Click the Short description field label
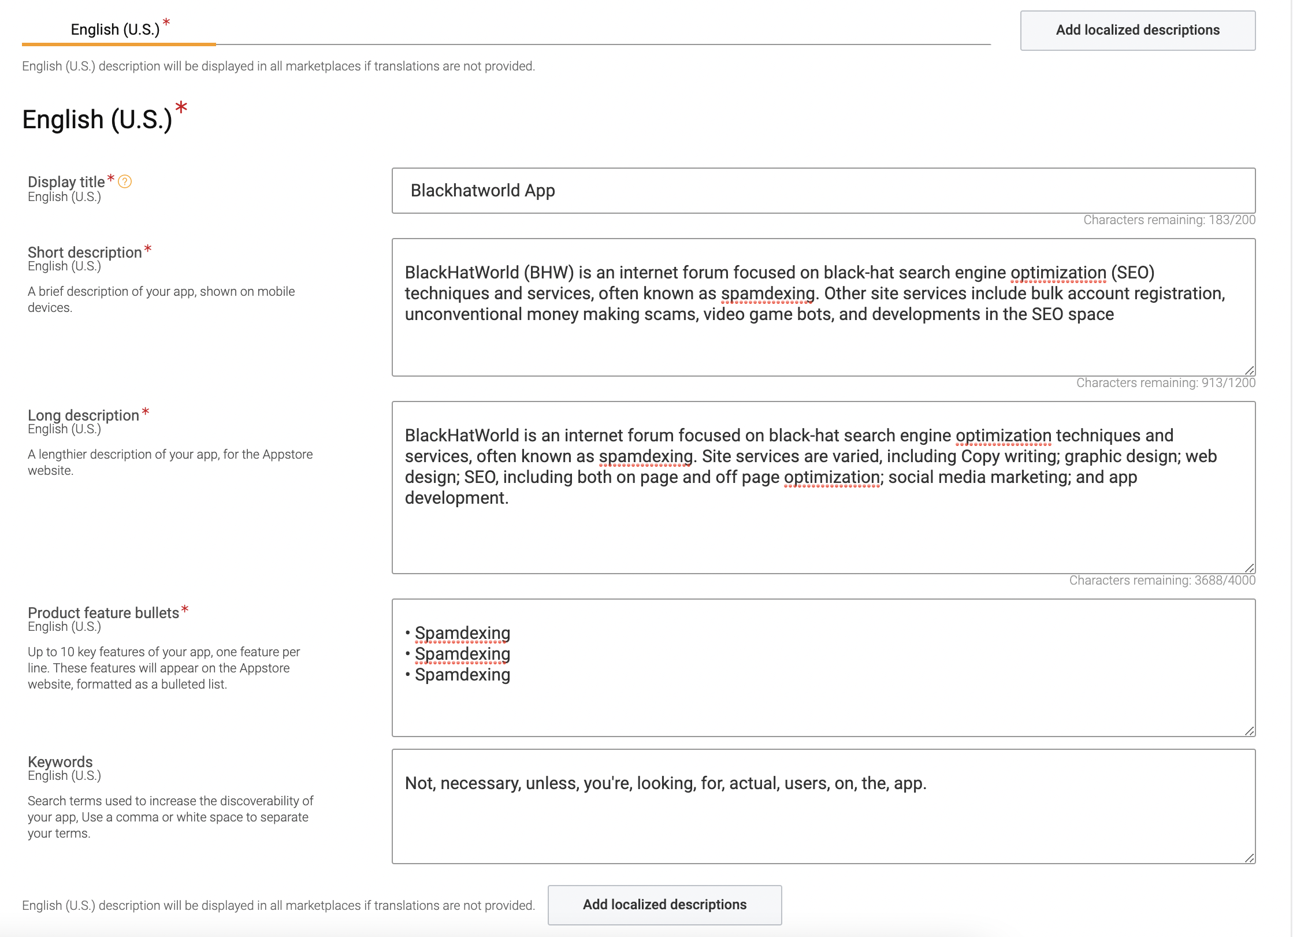The height and width of the screenshot is (937, 1293). [x=85, y=252]
